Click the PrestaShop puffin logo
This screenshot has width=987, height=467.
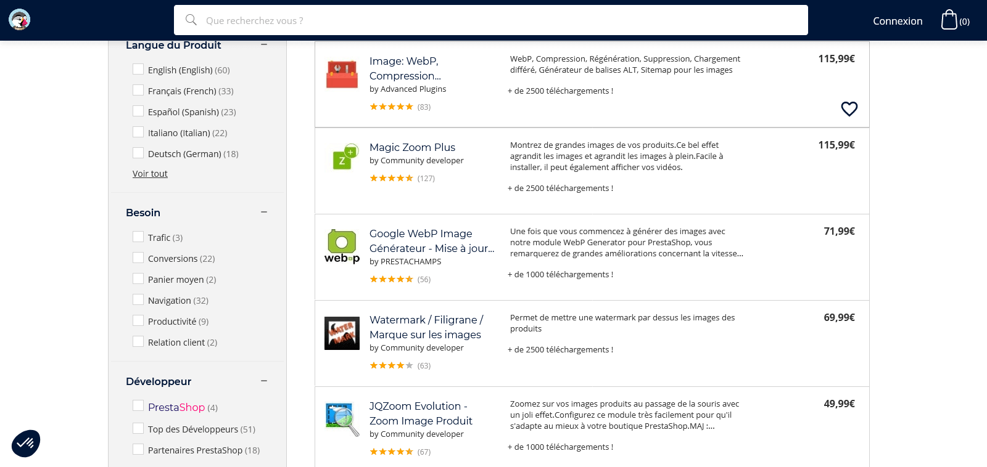(20, 20)
